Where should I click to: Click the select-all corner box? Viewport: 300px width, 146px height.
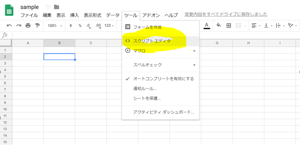point(6,43)
